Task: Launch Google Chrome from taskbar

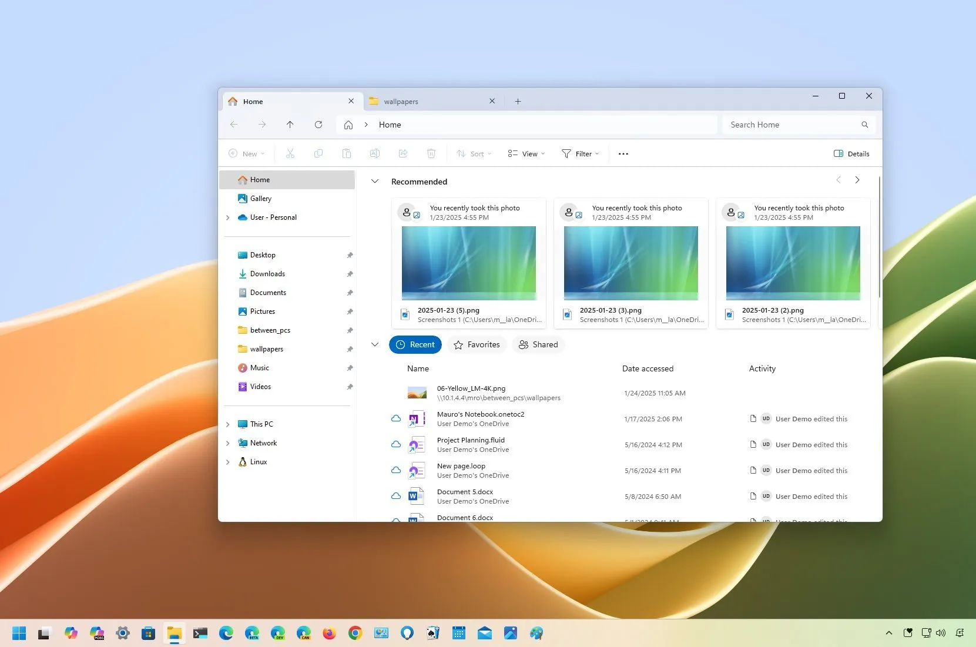Action: [355, 633]
